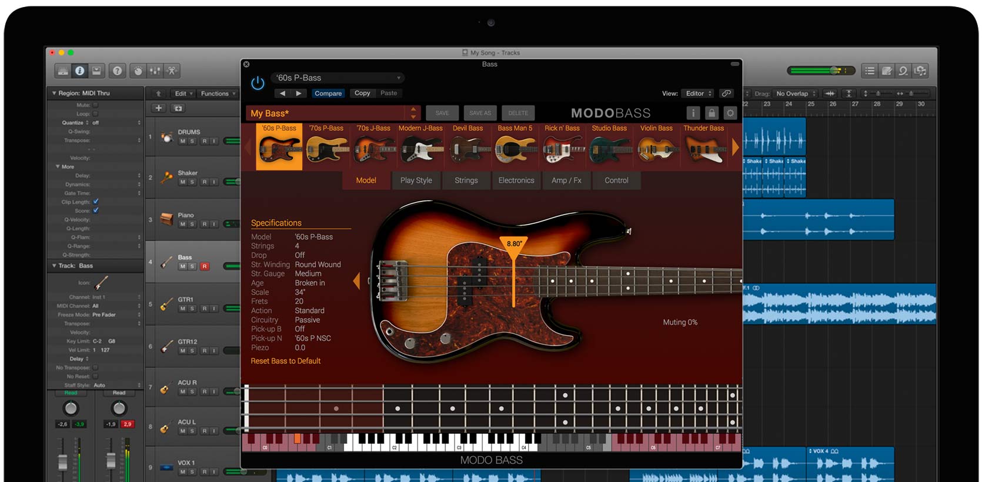Open the '60s P-Bass preset dropdown
The width and height of the screenshot is (982, 482).
(x=338, y=78)
